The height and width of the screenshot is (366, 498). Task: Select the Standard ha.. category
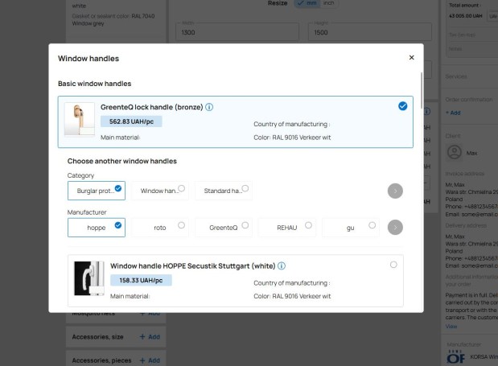(224, 191)
